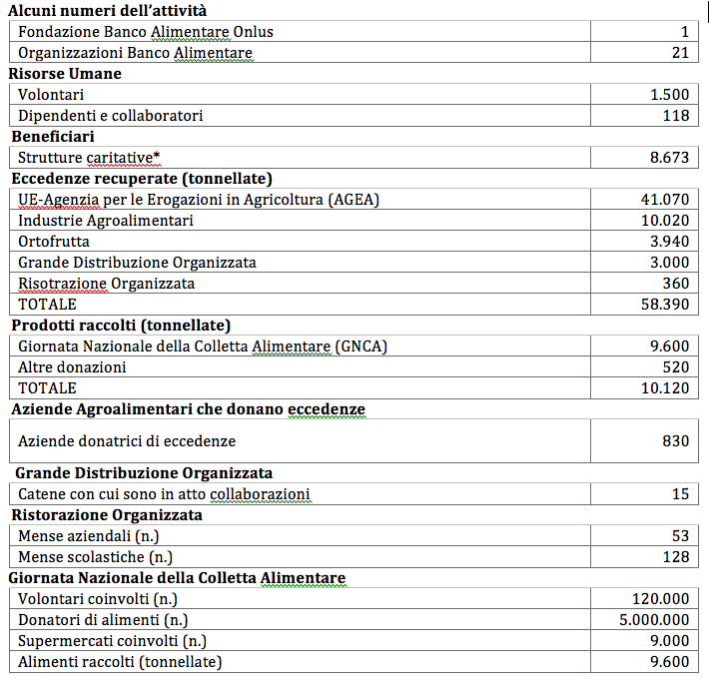Select the value 3.000

point(670,263)
